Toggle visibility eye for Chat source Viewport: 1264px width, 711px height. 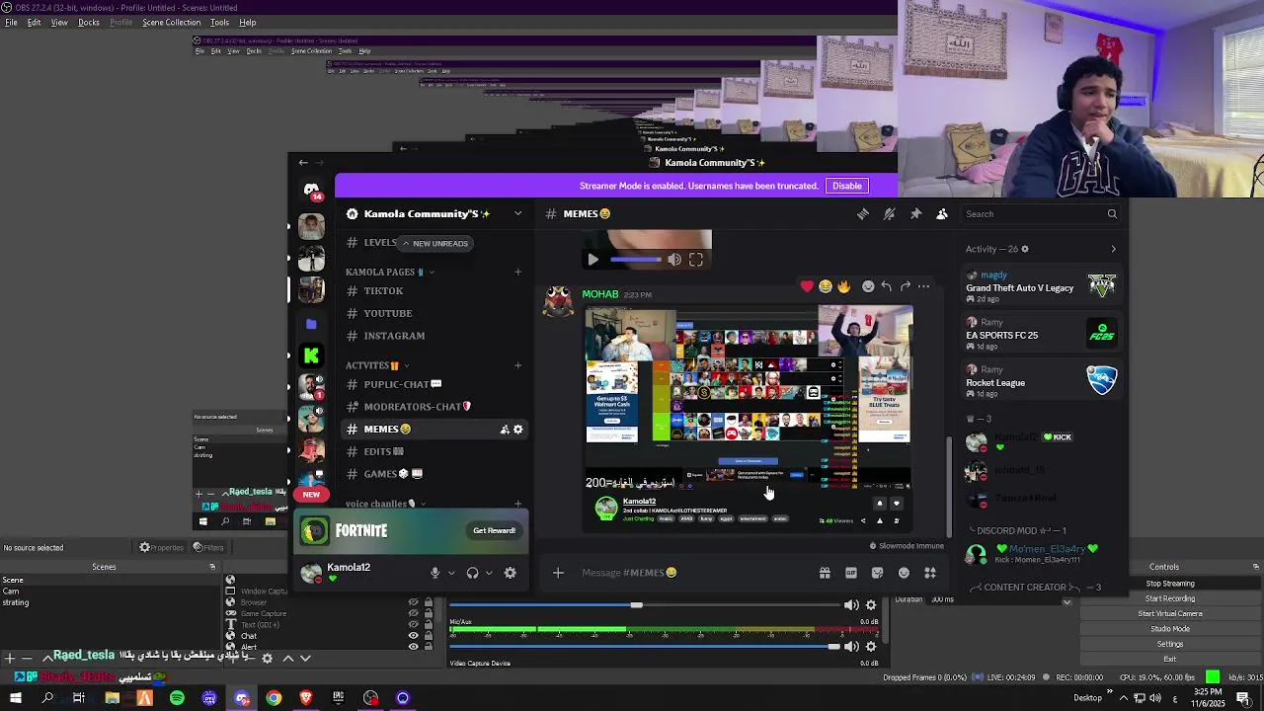[x=414, y=636]
